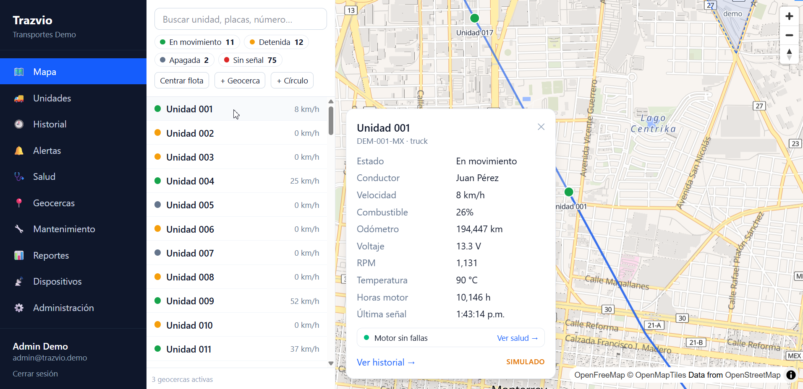Click the unit list scroll down arrow
This screenshot has width=803, height=389.
click(x=331, y=363)
